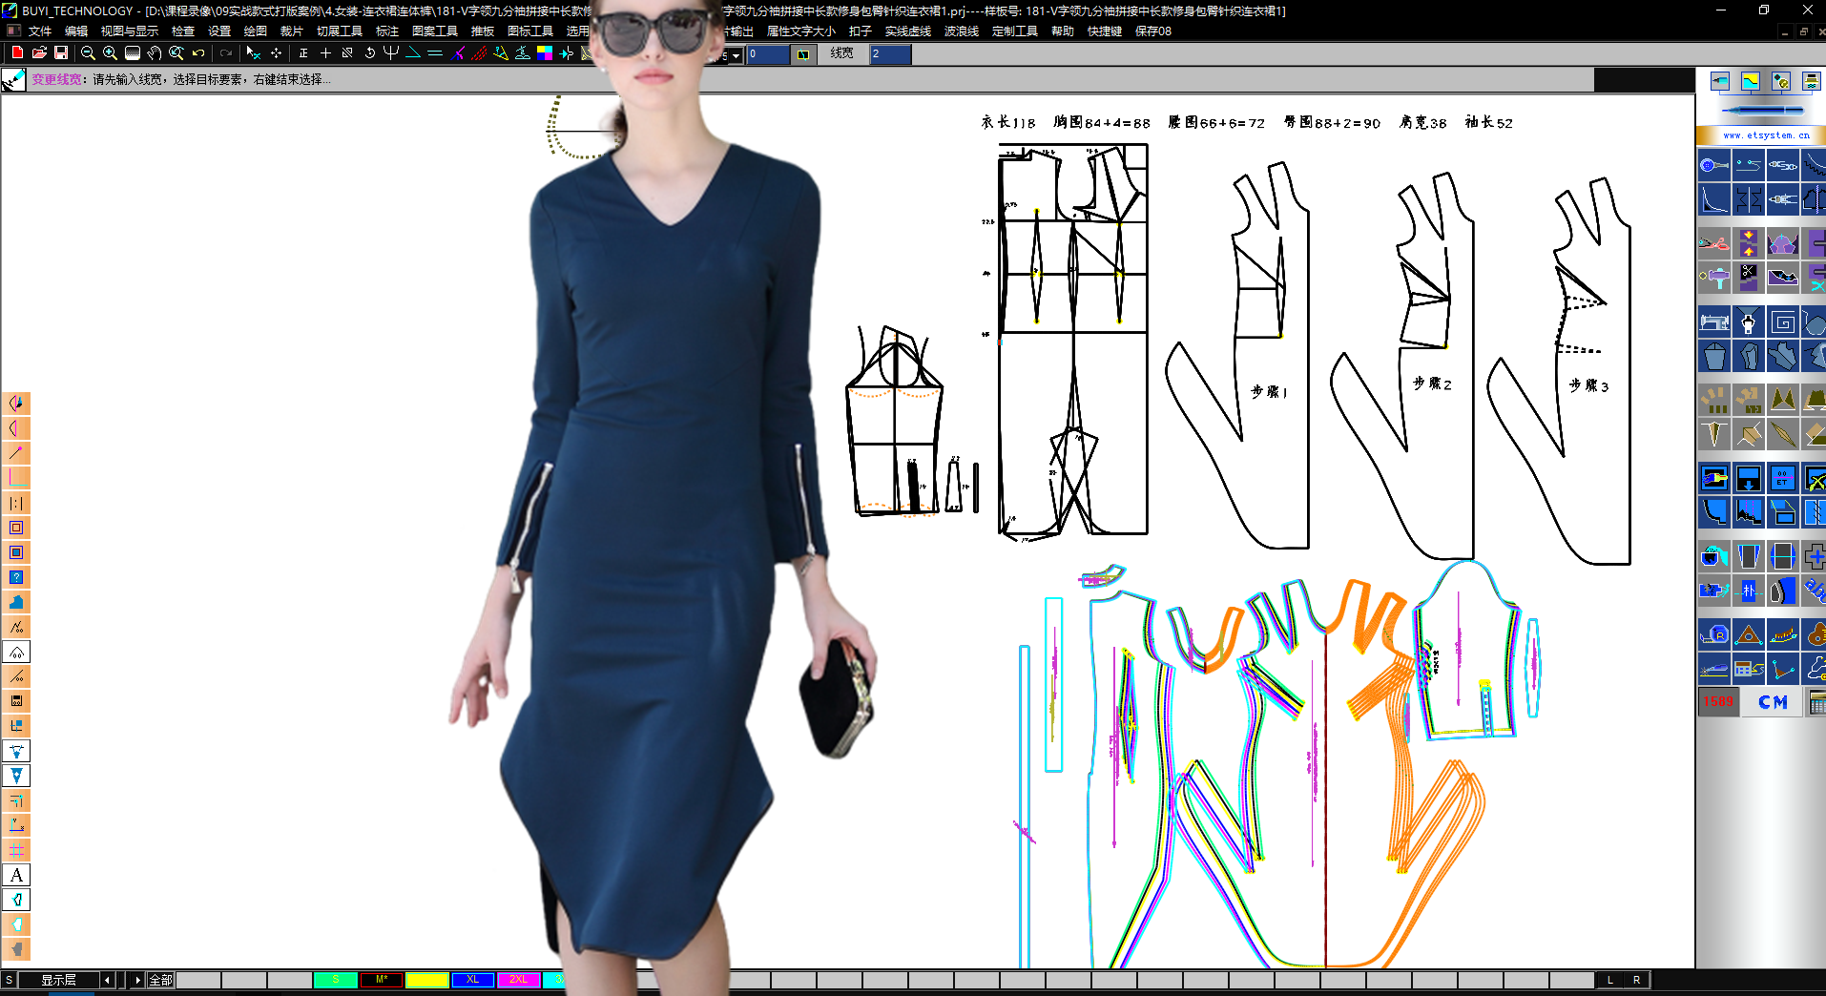
Task: Open the 编辑 menu
Action: [76, 31]
